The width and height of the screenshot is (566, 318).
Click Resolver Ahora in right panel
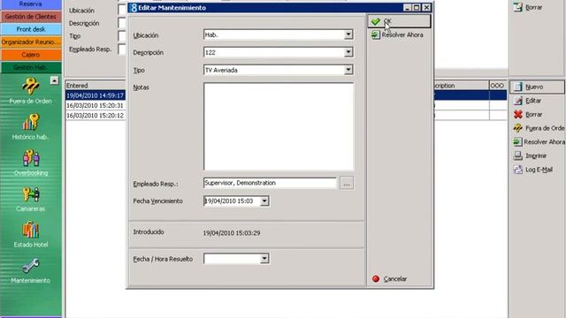539,141
